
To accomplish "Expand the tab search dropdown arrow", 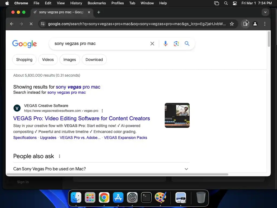I will click(265, 12).
